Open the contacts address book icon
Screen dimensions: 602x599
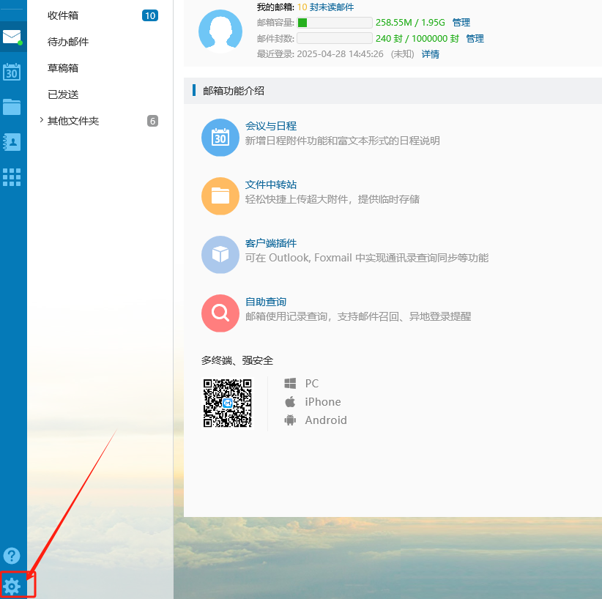(x=12, y=142)
